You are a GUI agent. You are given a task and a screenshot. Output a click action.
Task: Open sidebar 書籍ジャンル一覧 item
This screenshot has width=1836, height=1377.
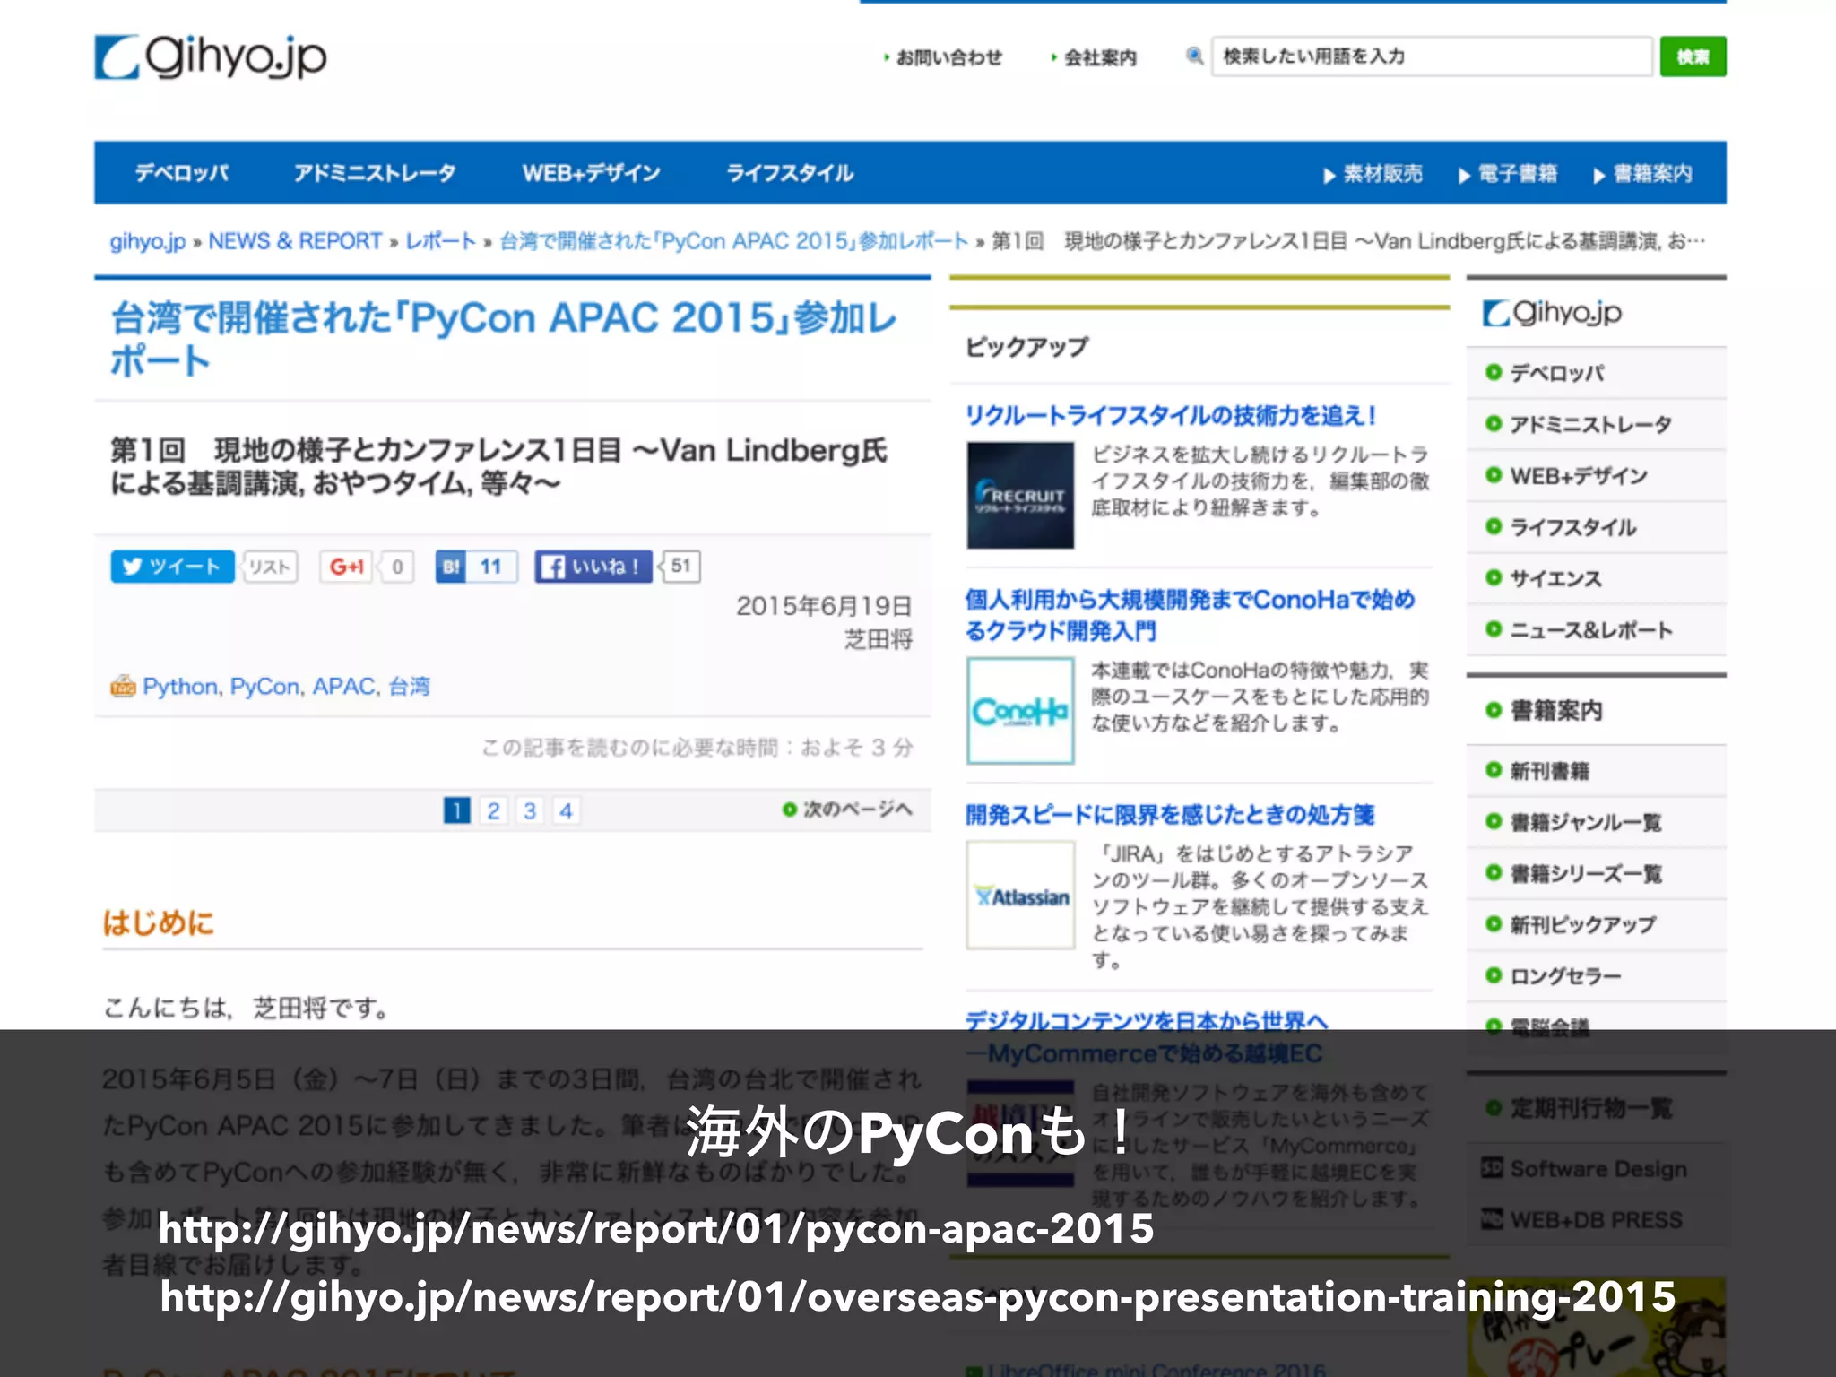tap(1585, 822)
